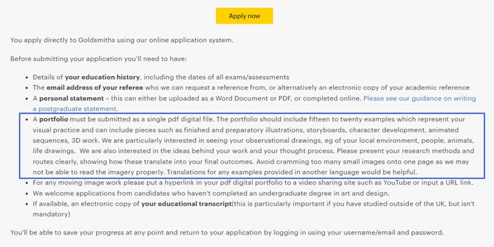Click the 'You'll be able to save' sentence

pyautogui.click(x=227, y=233)
